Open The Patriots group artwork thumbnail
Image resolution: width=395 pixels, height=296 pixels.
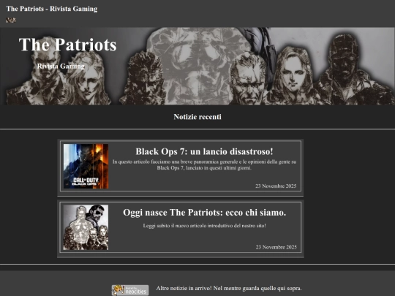click(86, 227)
